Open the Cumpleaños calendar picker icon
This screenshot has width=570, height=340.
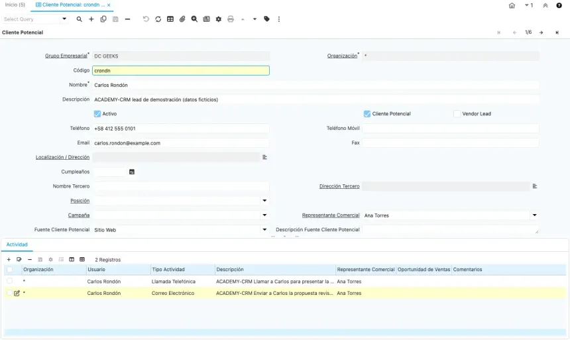(132, 172)
